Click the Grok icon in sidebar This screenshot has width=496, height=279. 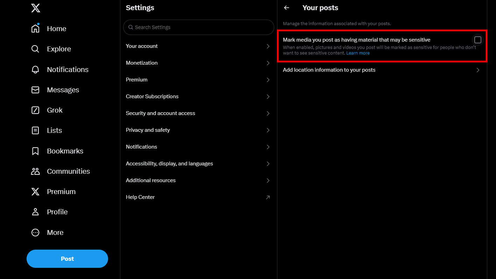(x=35, y=110)
